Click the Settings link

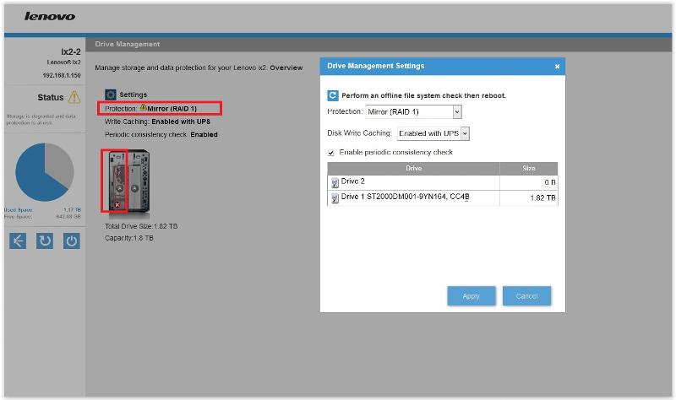click(x=134, y=95)
